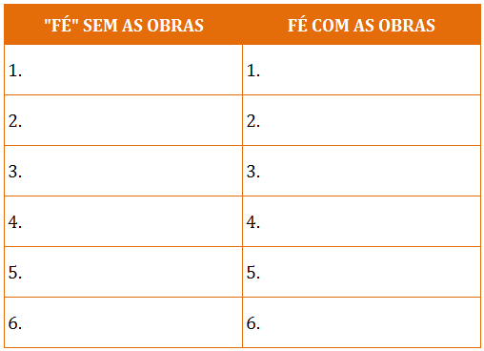Select row 3 cell under "FÉ" SEM AS OBRAS
Viewport: 484px width, 351px height.
pyautogui.click(x=123, y=171)
